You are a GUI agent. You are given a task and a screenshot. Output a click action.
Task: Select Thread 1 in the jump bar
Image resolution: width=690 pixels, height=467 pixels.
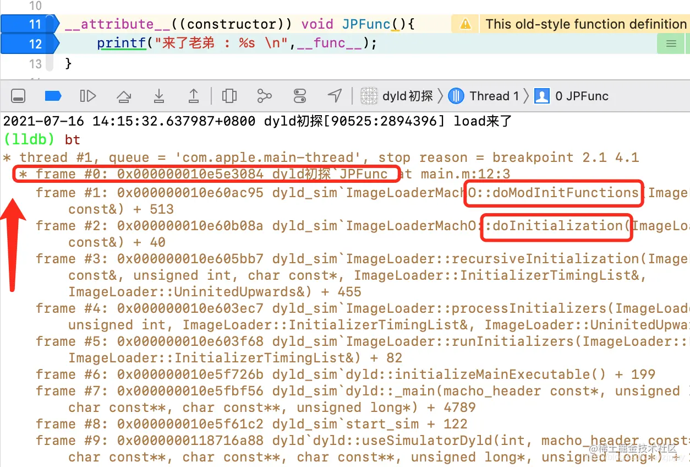click(x=484, y=96)
